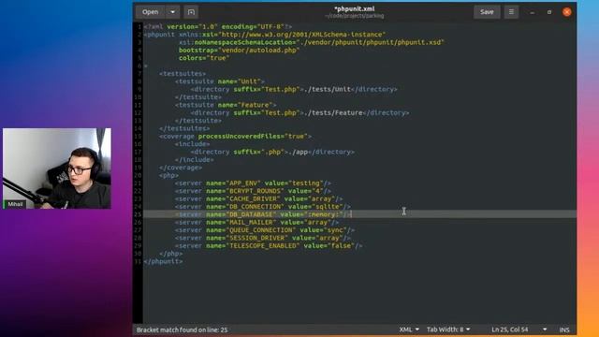Maximize the editor window
This screenshot has width=599, height=337.
click(549, 12)
